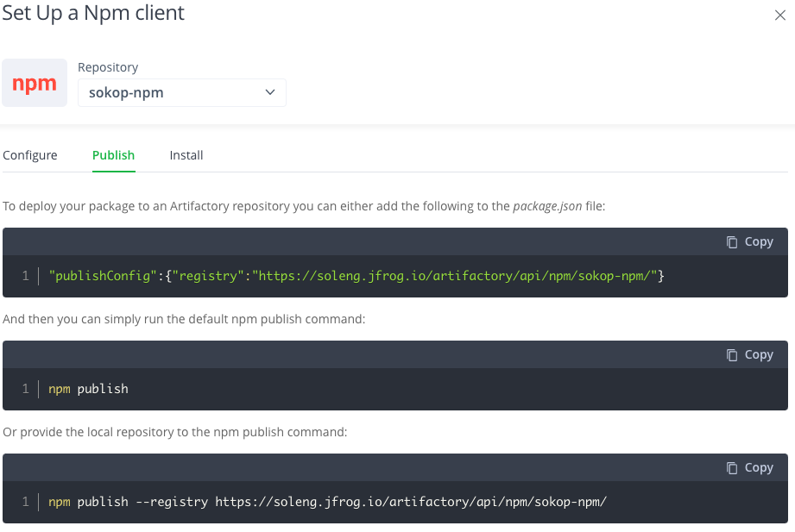Click the publishConfig registry code line

[356, 276]
